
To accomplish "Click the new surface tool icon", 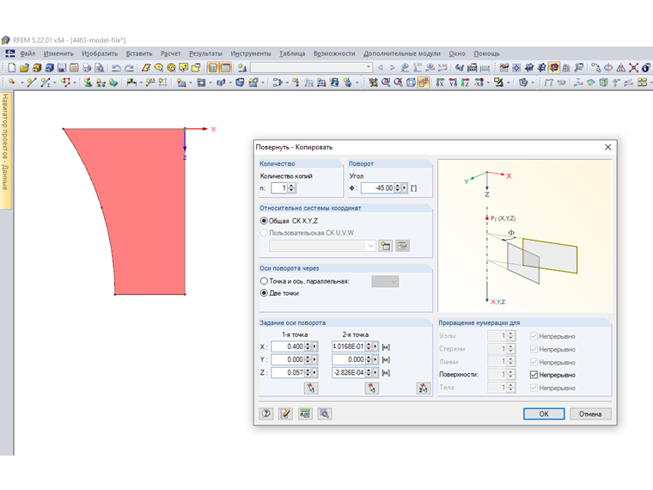I will coord(180,82).
